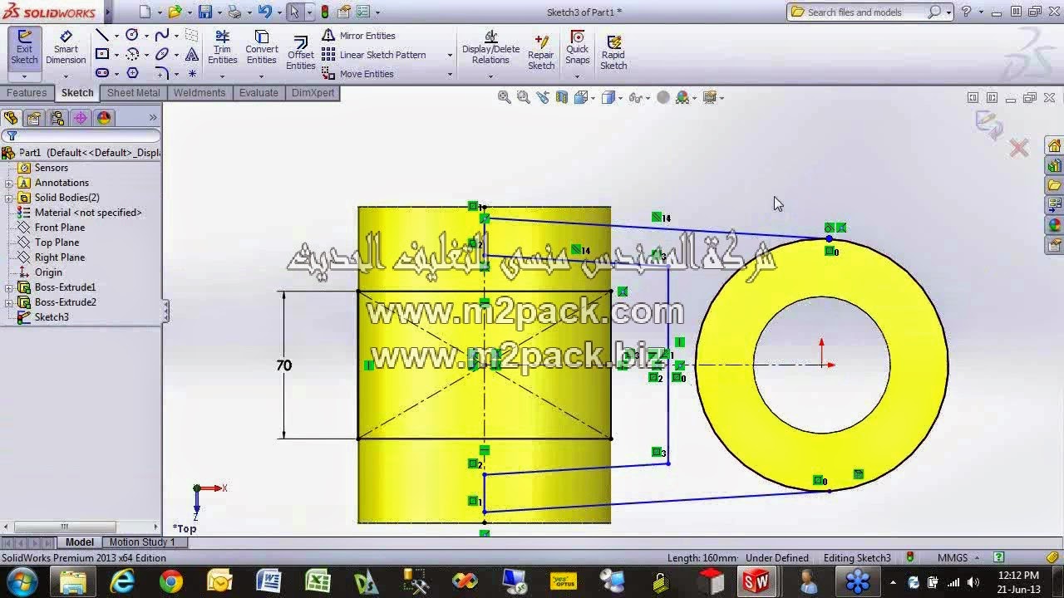
Task: Click Section View icon
Action: (x=562, y=97)
